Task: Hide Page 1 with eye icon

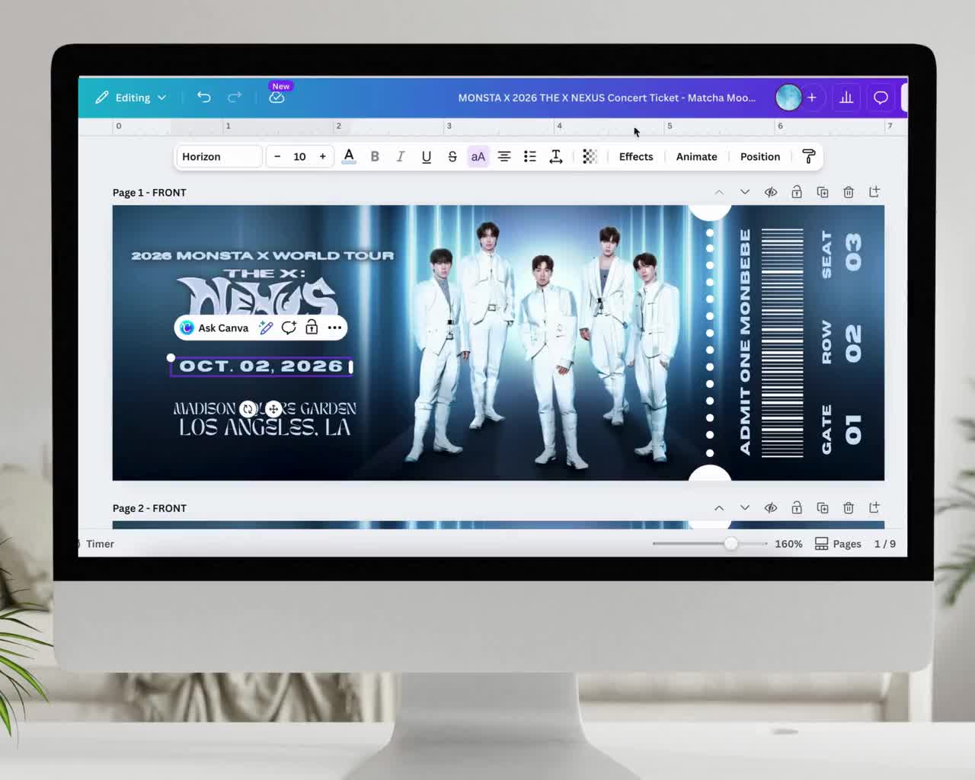Action: click(771, 192)
